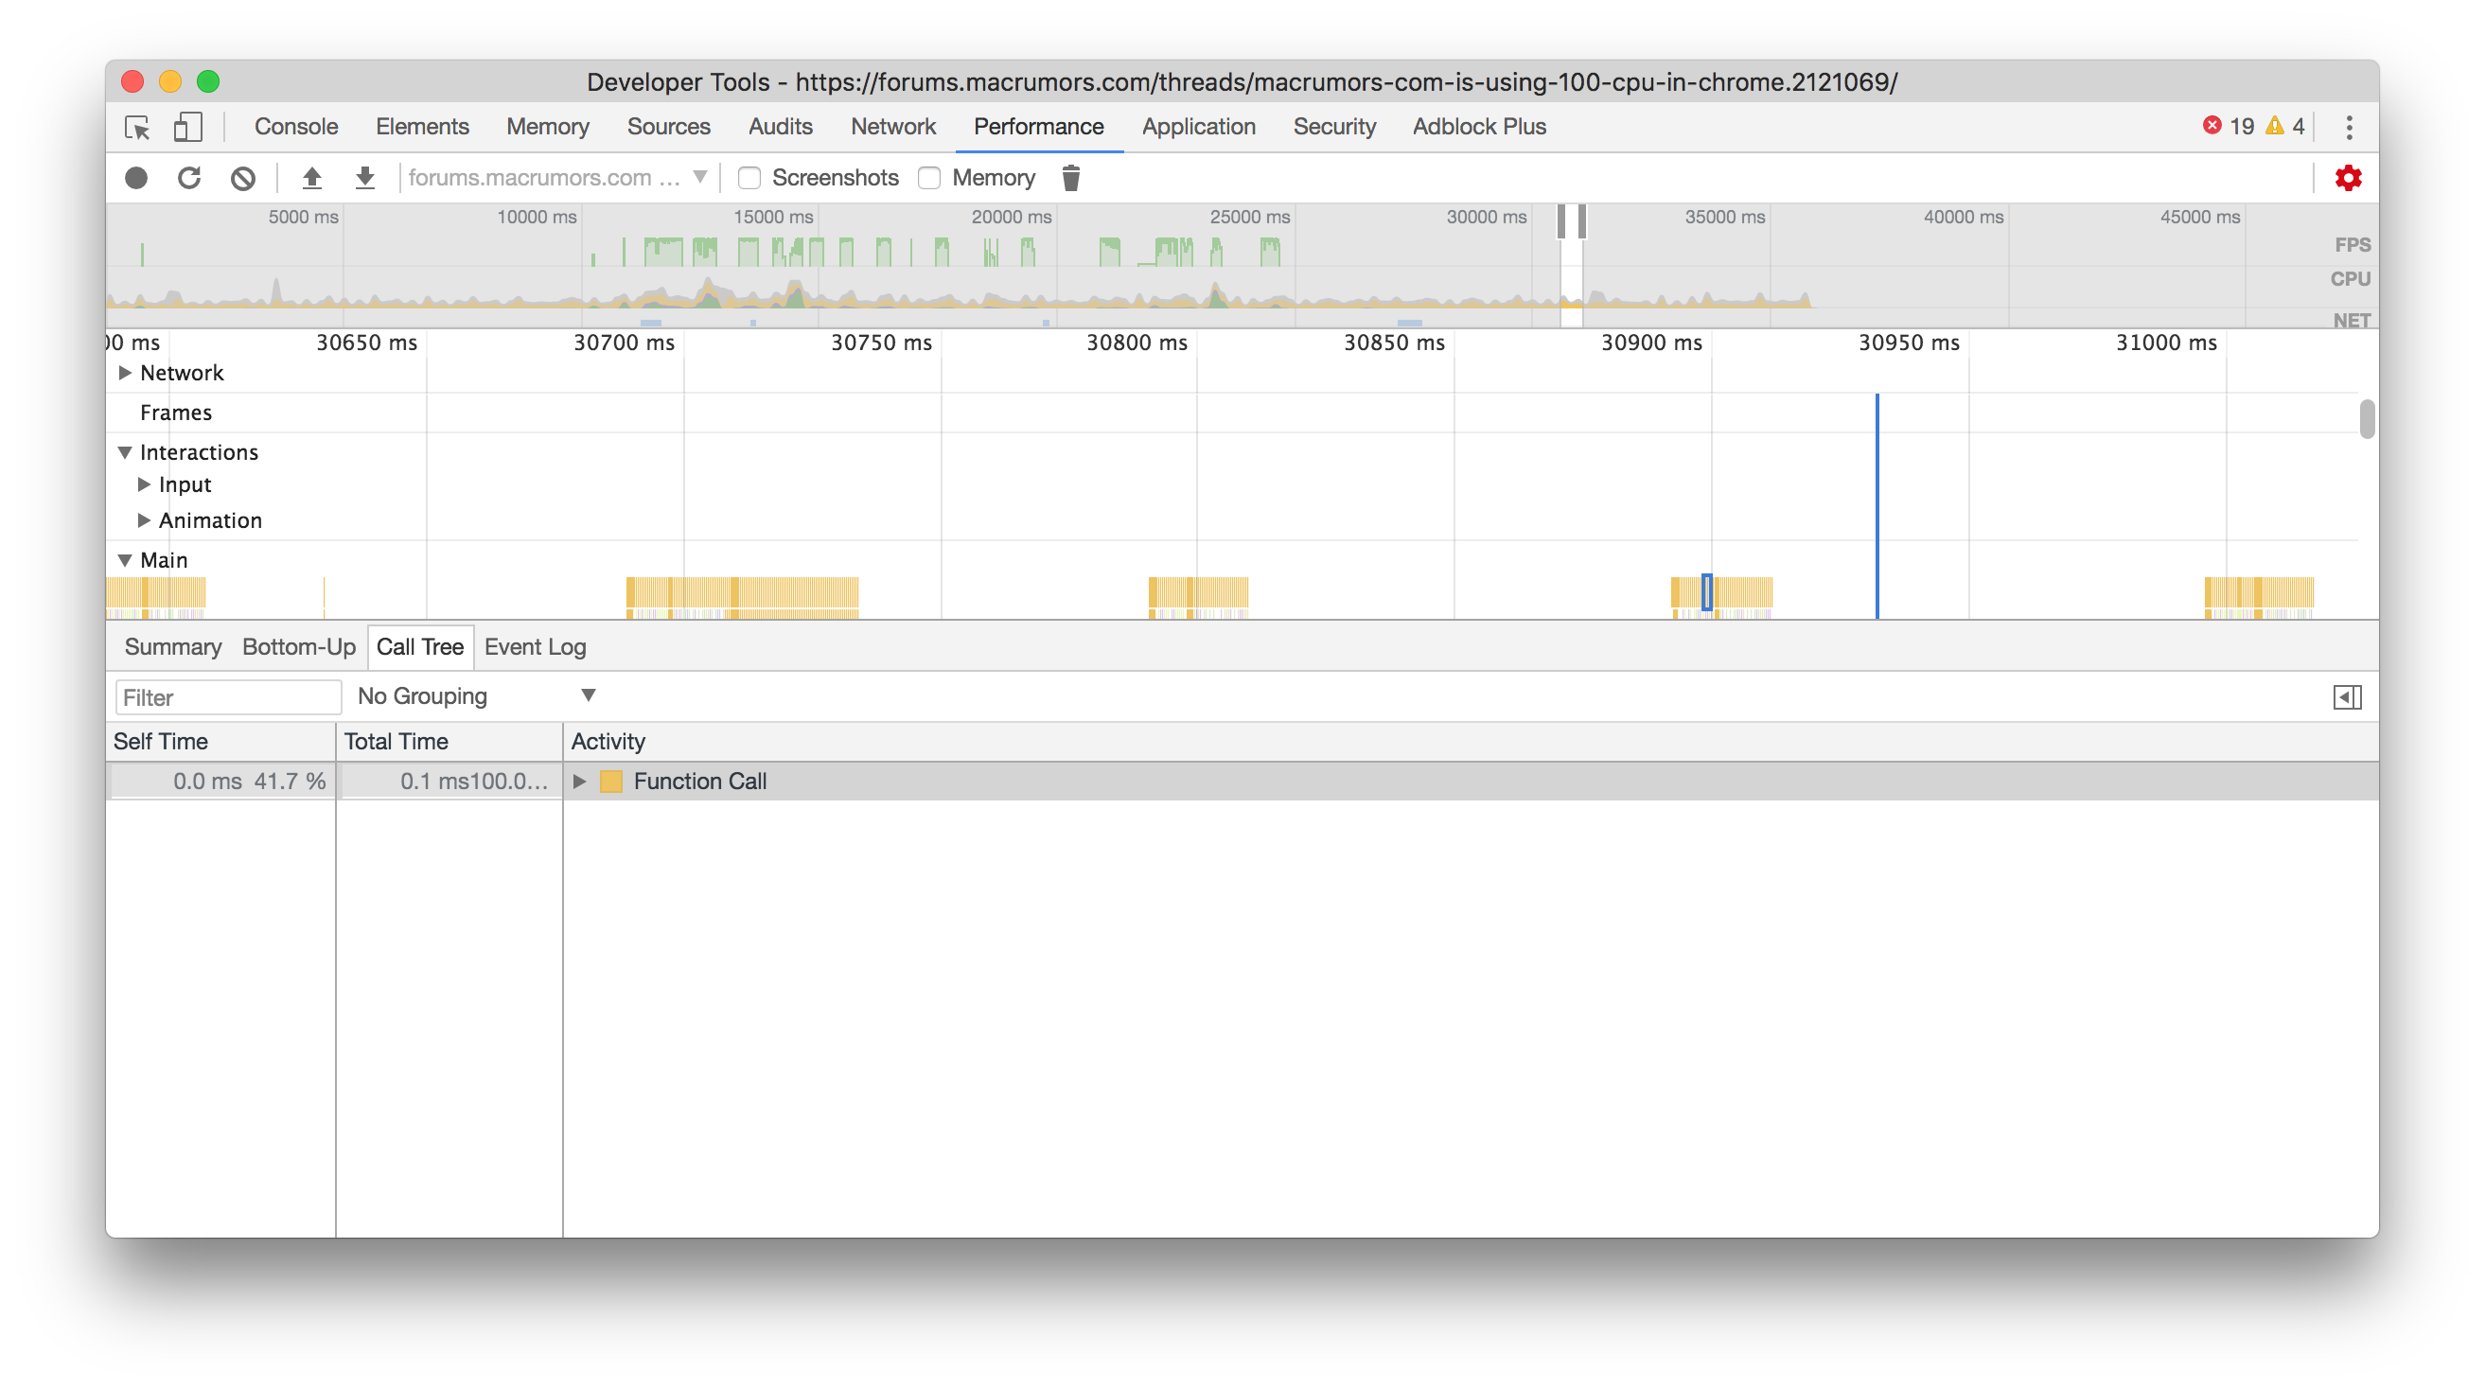Image resolution: width=2485 pixels, height=1389 pixels.
Task: Click the Filter input field
Action: [x=228, y=696]
